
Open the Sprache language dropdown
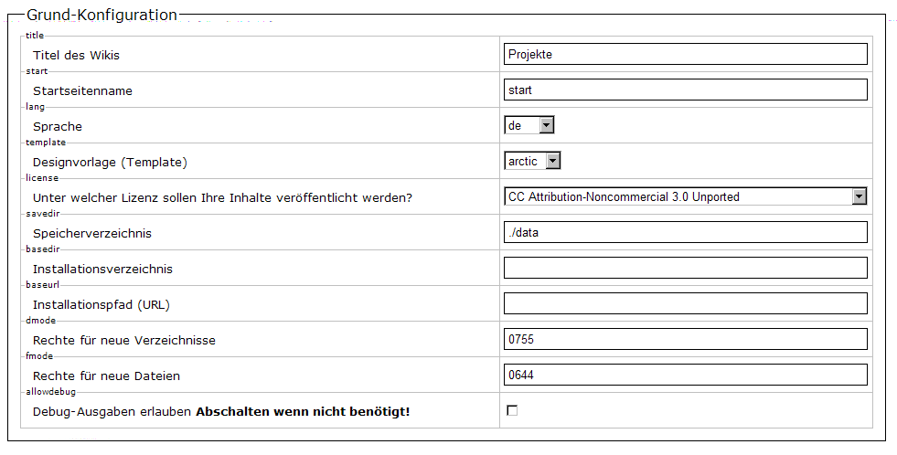(529, 125)
